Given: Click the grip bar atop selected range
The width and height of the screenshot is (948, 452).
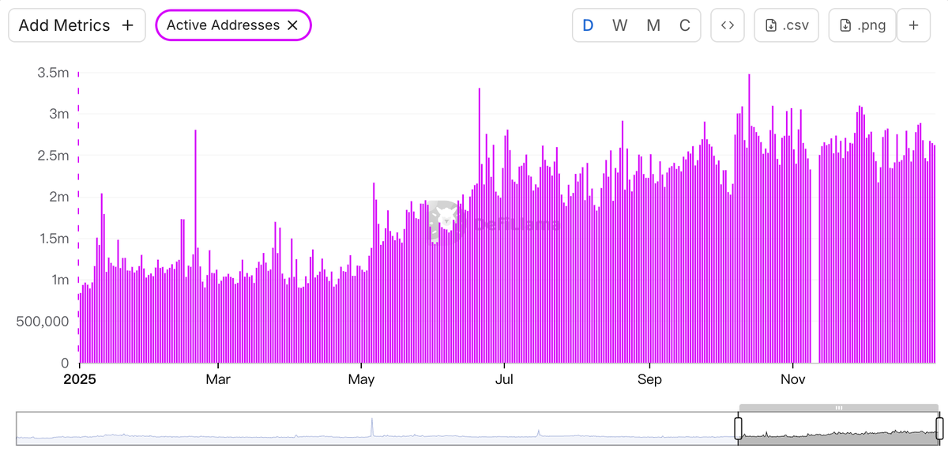Looking at the screenshot, I should coord(839,408).
